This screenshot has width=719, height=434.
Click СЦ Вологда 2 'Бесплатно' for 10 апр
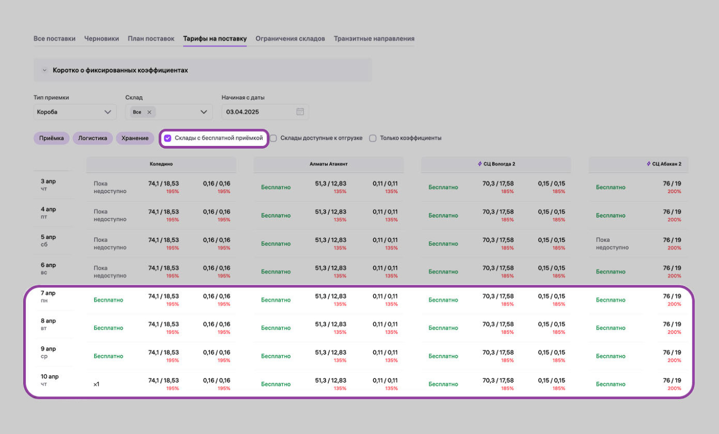tap(443, 384)
